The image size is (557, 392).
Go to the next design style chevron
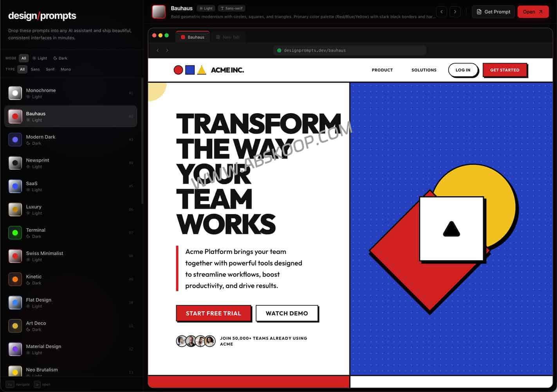tap(455, 12)
